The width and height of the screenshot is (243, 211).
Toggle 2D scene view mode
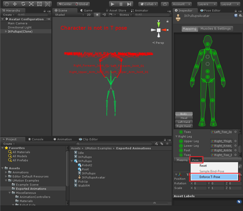89,15
